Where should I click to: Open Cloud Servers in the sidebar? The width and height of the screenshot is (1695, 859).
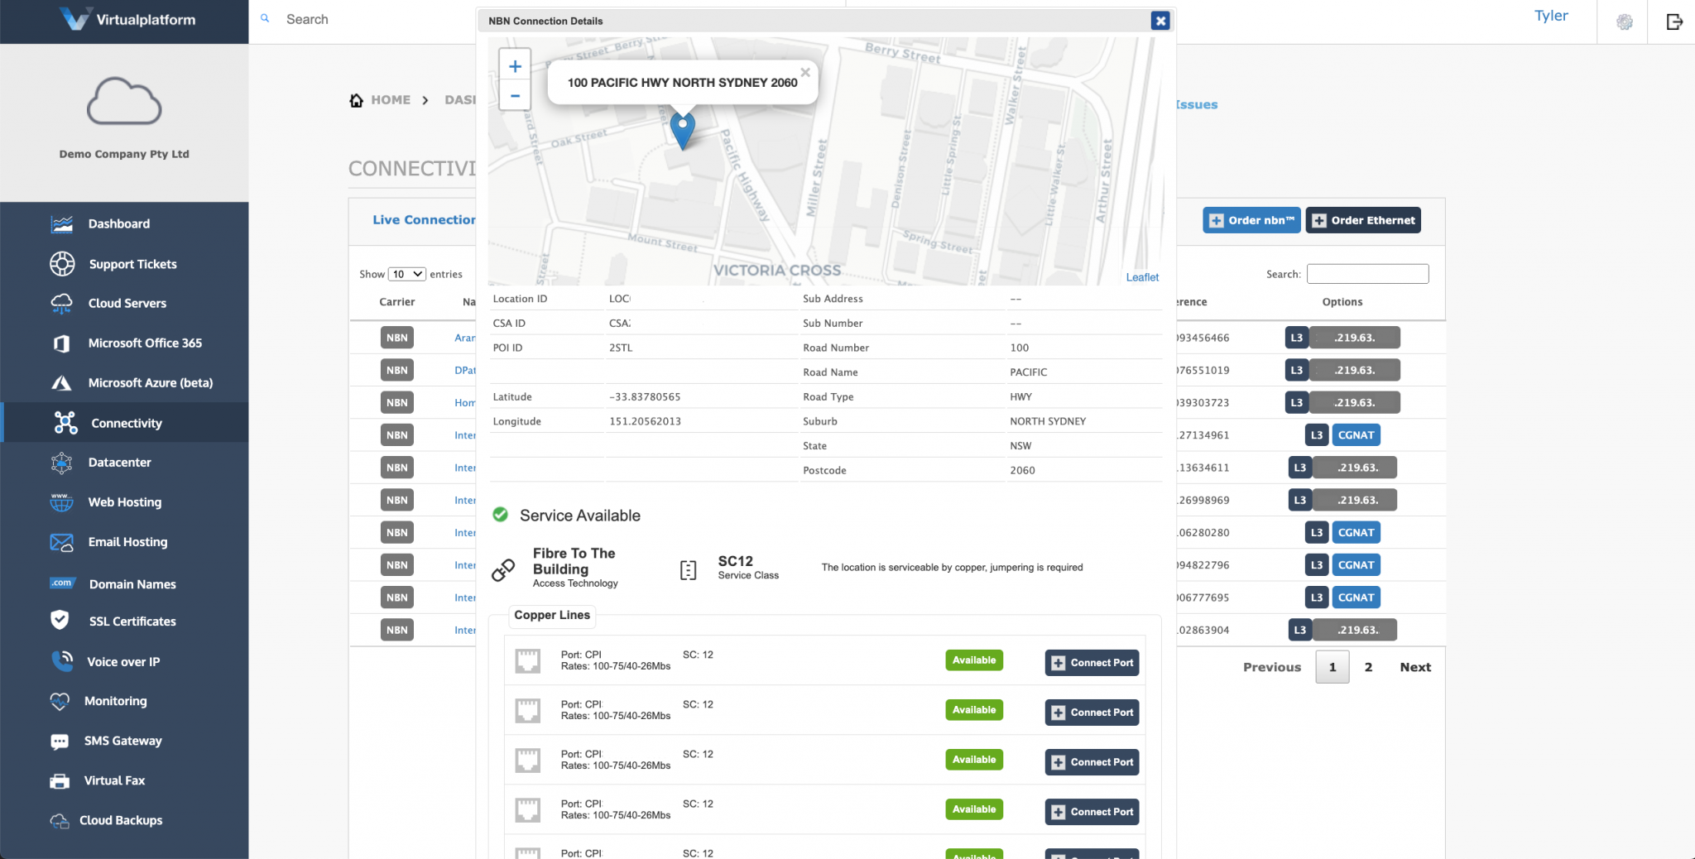tap(127, 303)
